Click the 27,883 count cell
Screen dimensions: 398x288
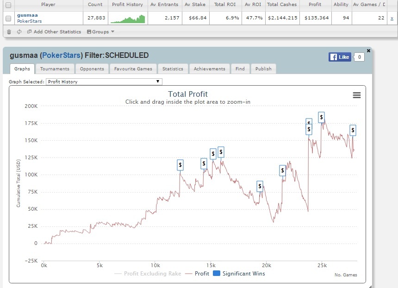tap(96, 18)
